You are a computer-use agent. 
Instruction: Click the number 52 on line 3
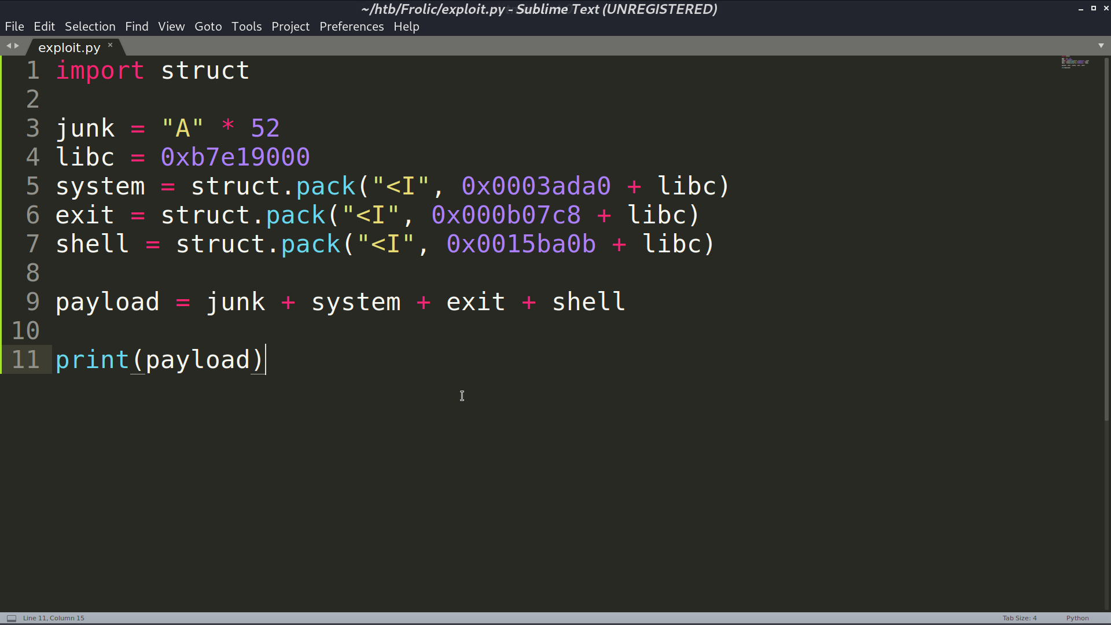[x=265, y=128]
